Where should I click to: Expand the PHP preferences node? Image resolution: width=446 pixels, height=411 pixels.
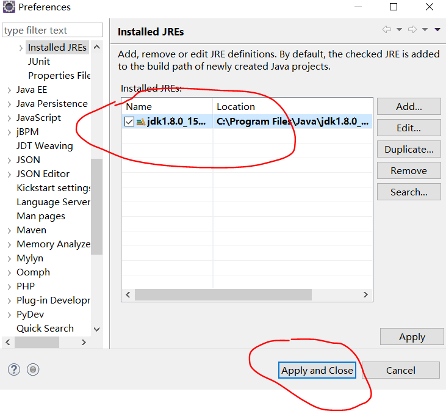[9, 286]
